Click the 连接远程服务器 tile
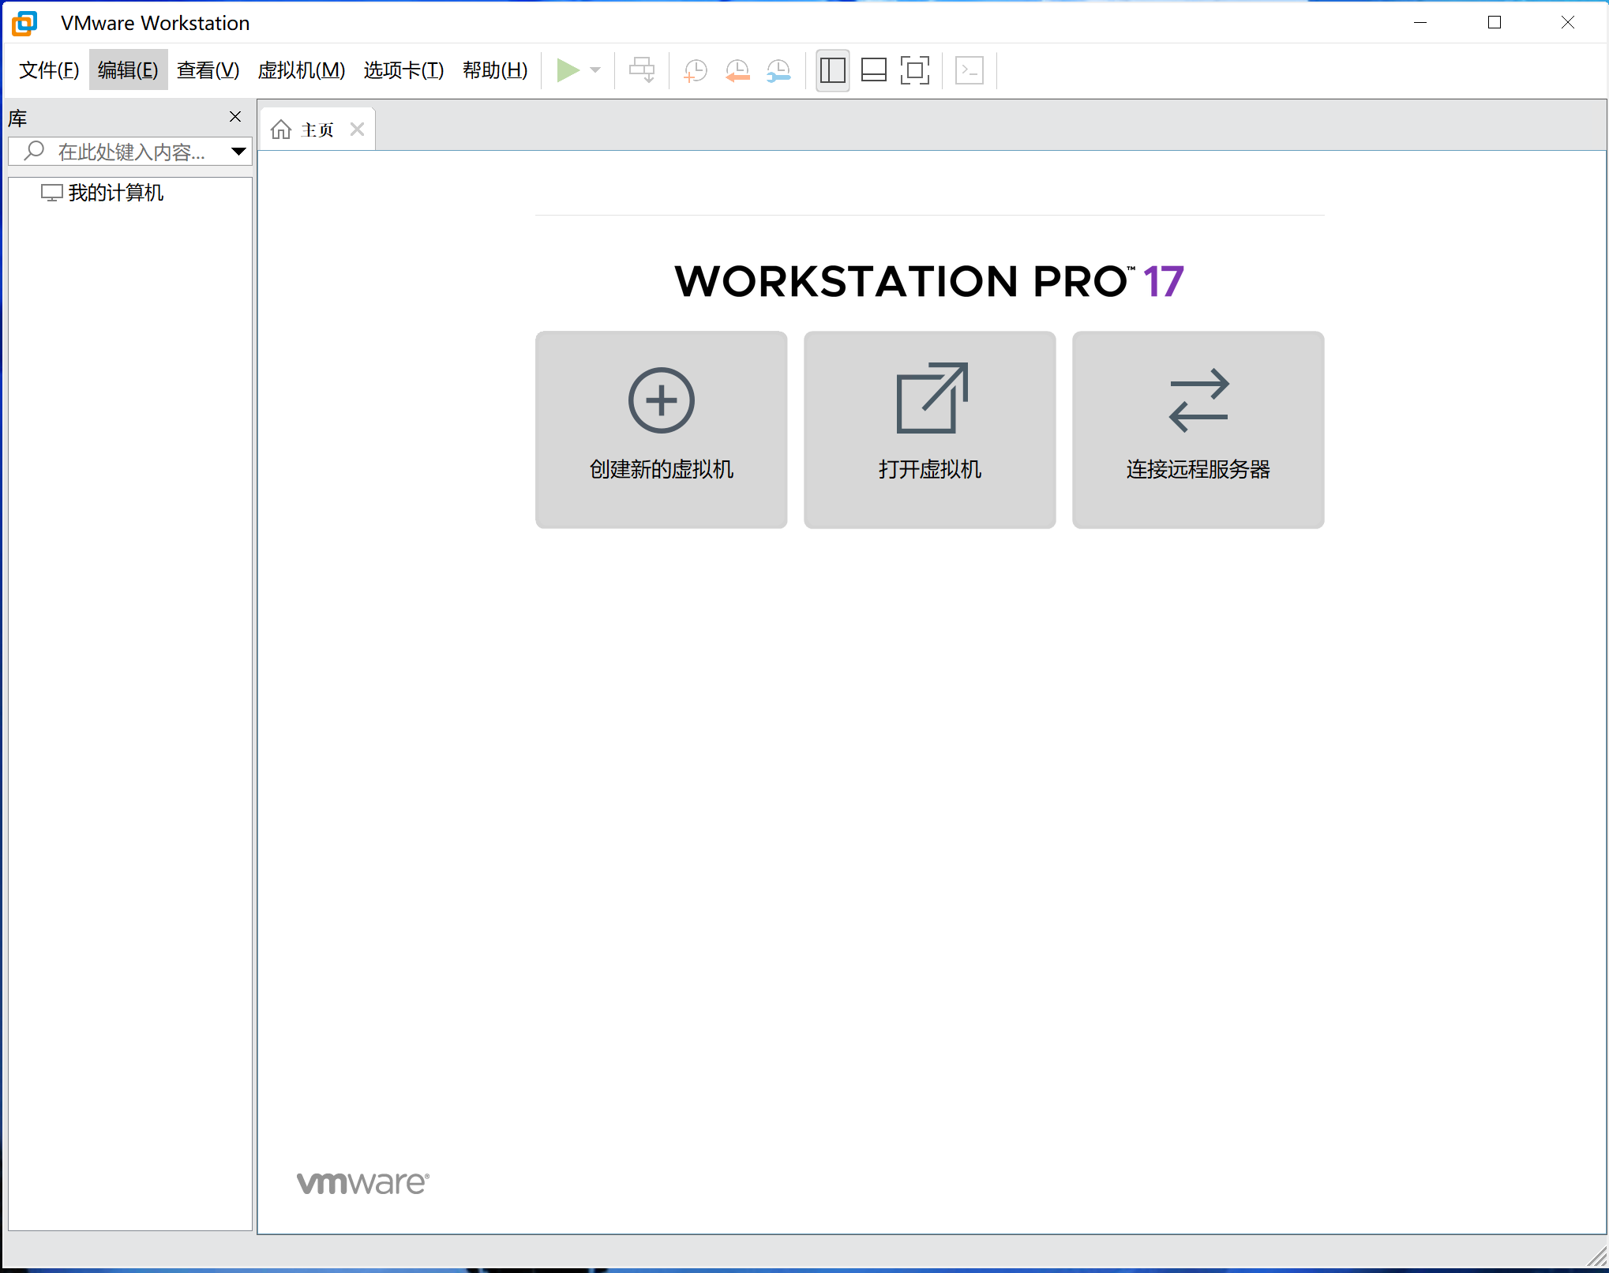The height and width of the screenshot is (1273, 1609). point(1198,430)
